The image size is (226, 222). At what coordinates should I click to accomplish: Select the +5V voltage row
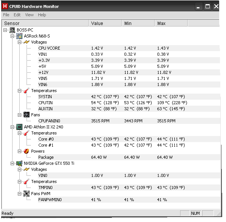pos(129,66)
